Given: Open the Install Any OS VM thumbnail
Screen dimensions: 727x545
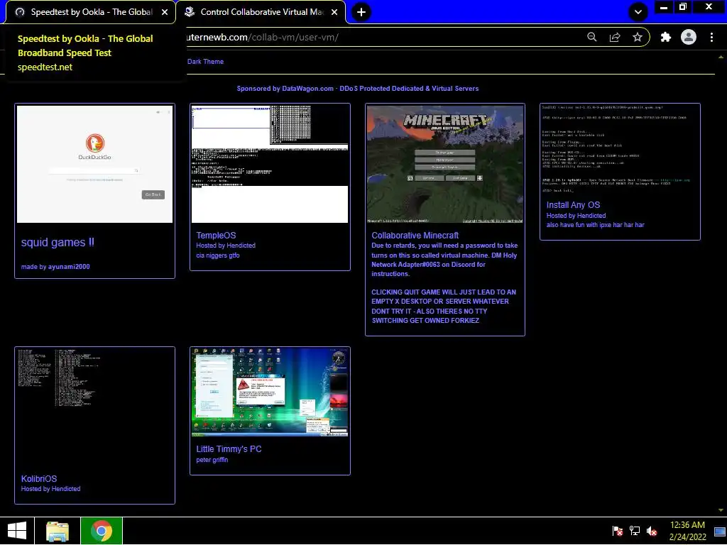Looking at the screenshot, I should point(620,149).
